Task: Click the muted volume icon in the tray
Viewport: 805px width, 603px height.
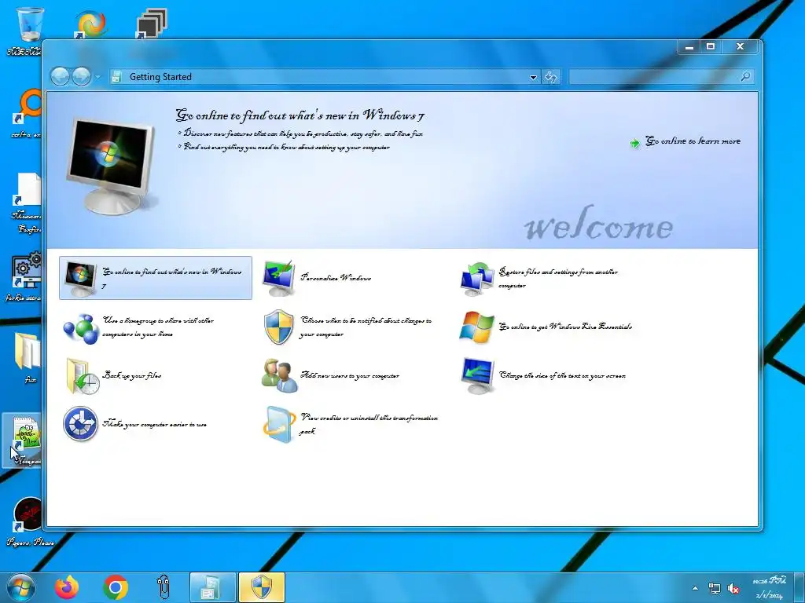Action: tap(733, 589)
